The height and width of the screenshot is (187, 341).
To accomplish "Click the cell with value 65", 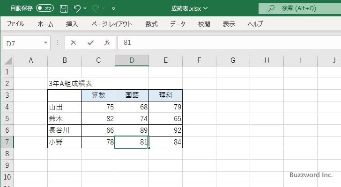I will click(x=165, y=119).
